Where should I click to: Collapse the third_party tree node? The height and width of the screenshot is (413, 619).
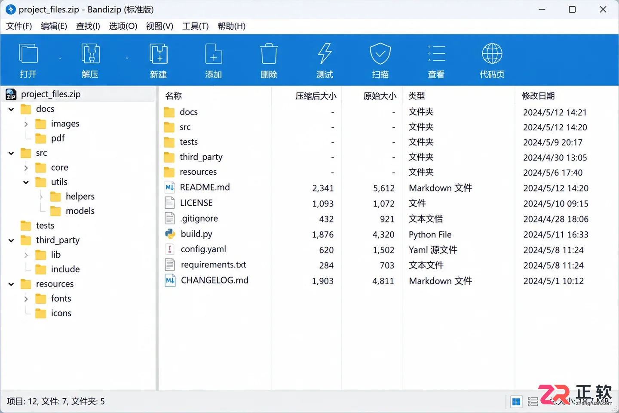click(11, 240)
